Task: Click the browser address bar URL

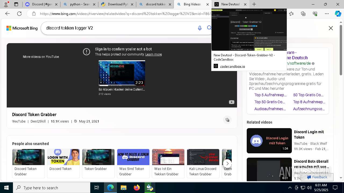Action: pos(125,14)
